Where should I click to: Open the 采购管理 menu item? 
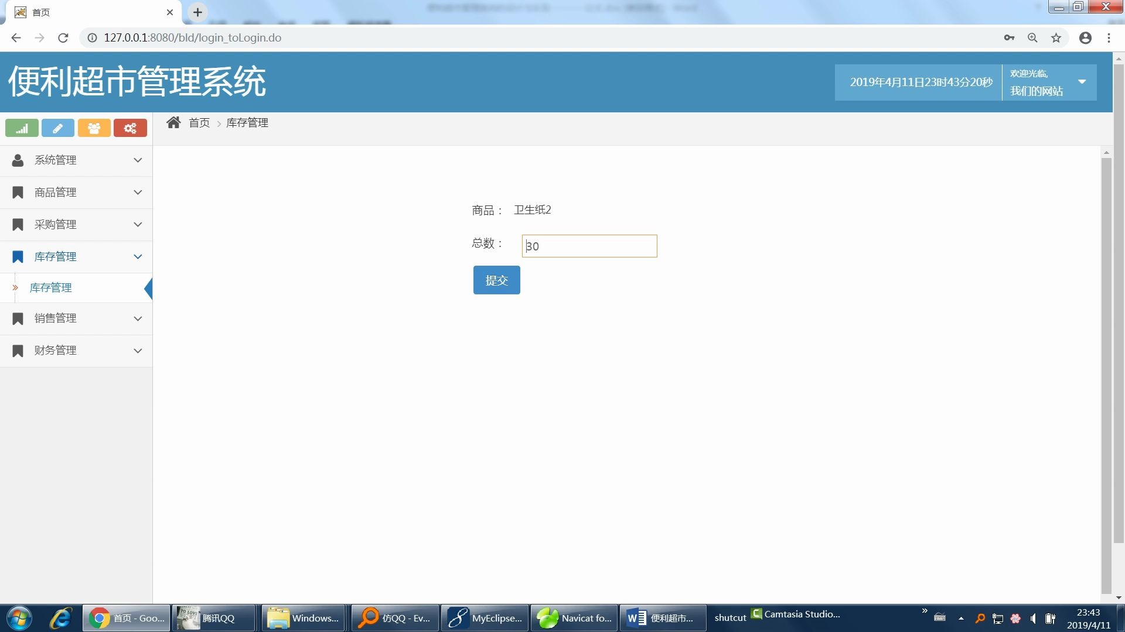coord(76,225)
